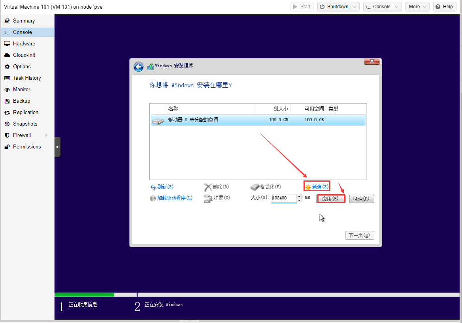
Task: Open Permissions section
Action: (x=27, y=147)
